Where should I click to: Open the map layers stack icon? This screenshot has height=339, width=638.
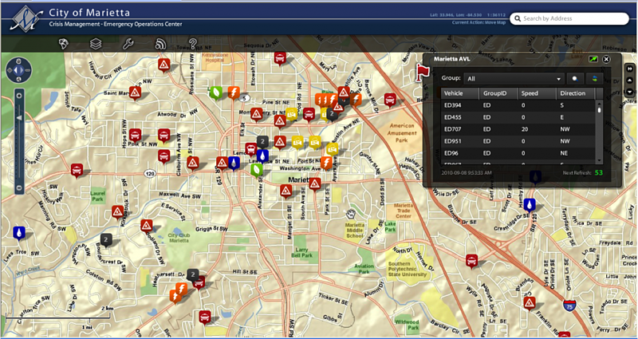pyautogui.click(x=95, y=43)
